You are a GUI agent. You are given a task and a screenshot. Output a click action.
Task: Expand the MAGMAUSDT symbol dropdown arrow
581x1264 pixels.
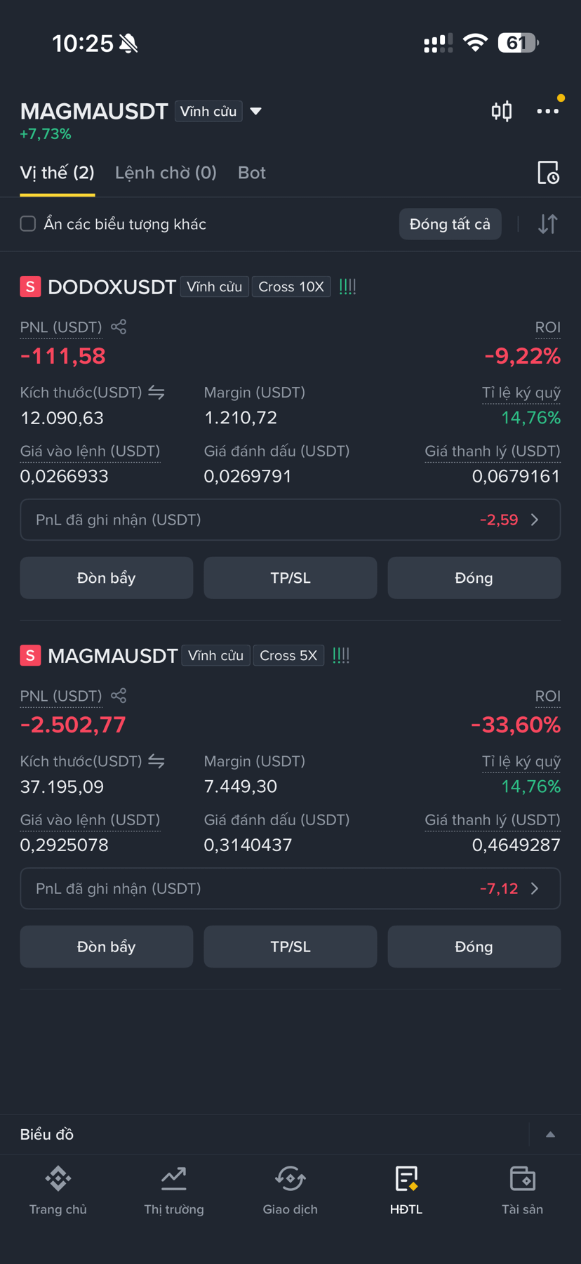point(256,111)
